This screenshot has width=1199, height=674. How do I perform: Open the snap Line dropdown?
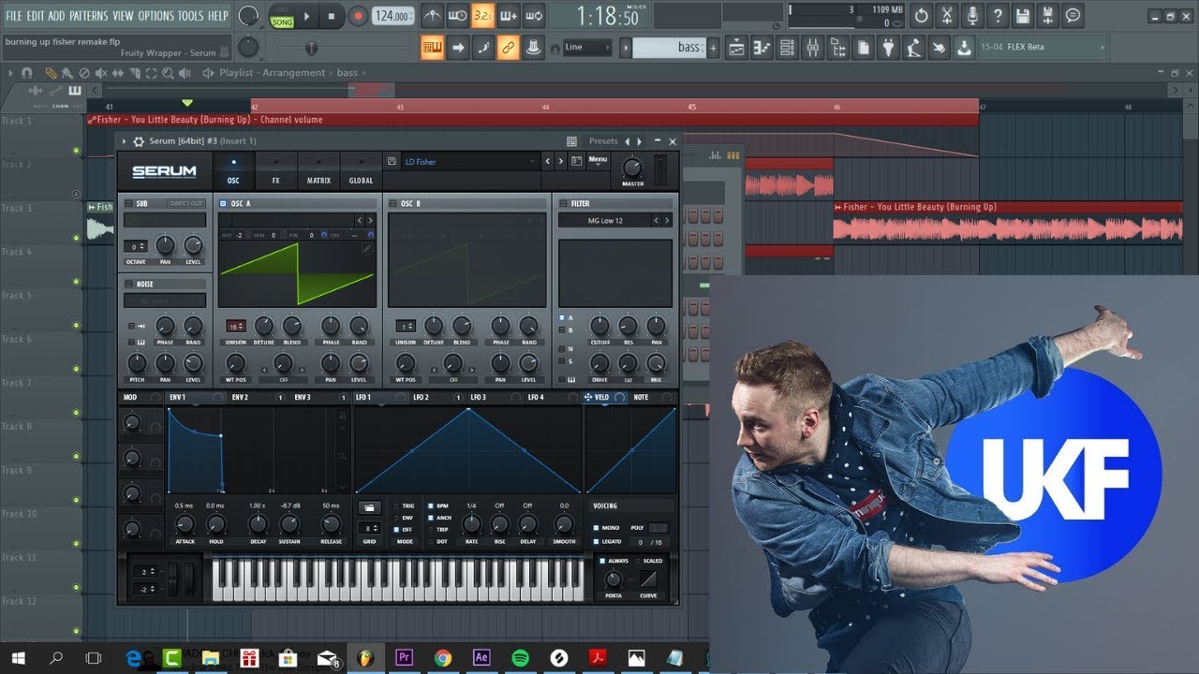(586, 47)
